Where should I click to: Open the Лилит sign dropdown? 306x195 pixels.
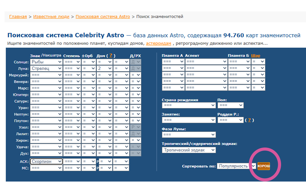tap(46, 134)
